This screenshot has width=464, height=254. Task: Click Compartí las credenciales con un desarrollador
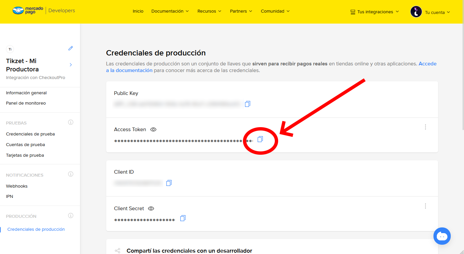[189, 251]
